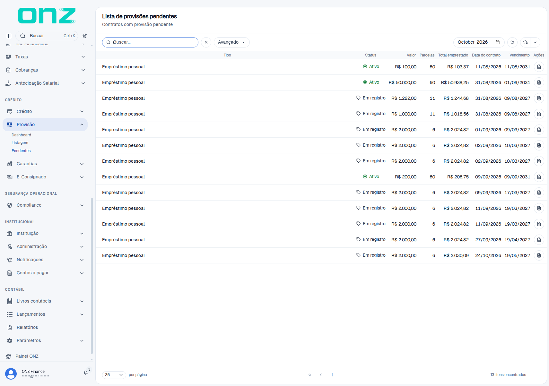Image resolution: width=549 pixels, height=386 pixels.
Task: Open the Relatórios menu item
Action: 45,327
